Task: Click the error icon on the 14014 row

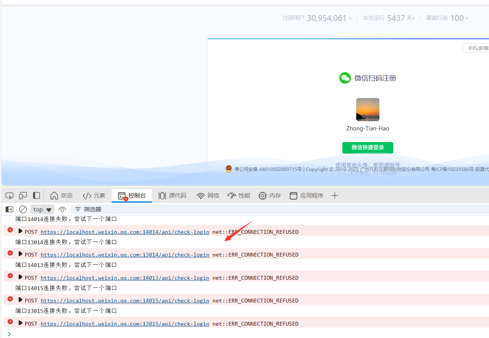Action: tap(10, 230)
